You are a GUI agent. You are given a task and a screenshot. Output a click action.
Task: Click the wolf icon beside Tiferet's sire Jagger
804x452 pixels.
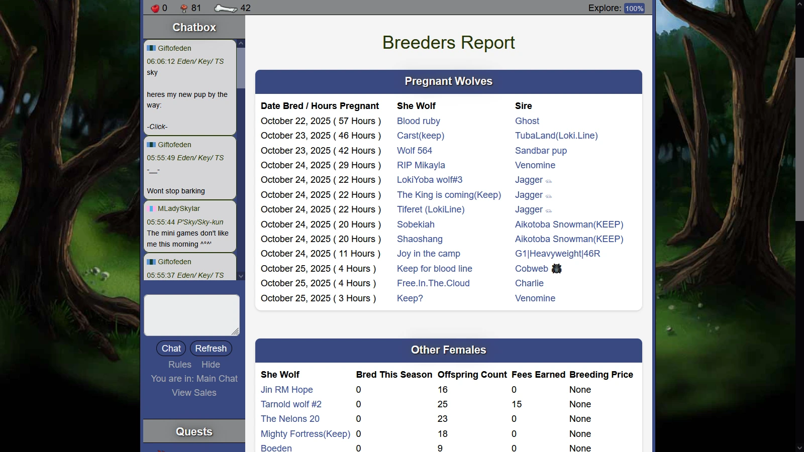click(x=549, y=211)
